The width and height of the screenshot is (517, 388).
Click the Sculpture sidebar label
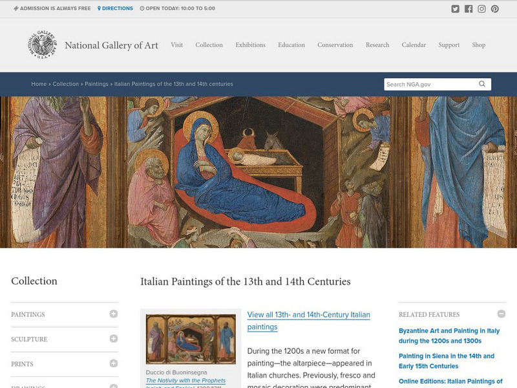[x=29, y=339]
